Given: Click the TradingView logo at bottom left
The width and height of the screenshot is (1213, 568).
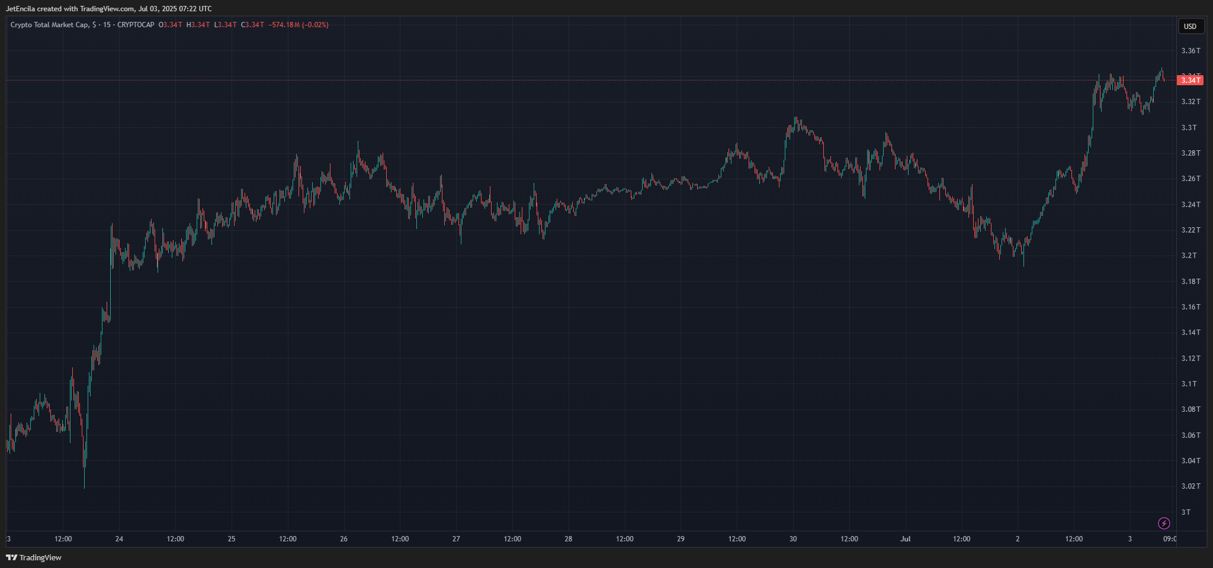Looking at the screenshot, I should [34, 557].
